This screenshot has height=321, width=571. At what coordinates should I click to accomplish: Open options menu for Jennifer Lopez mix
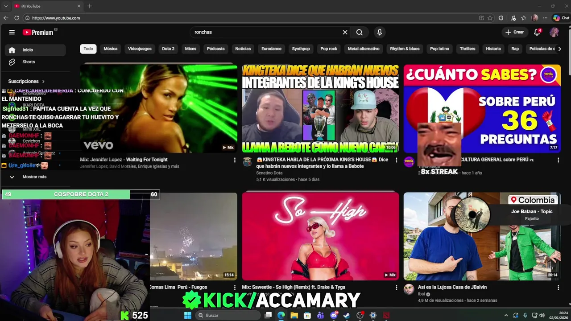(x=235, y=160)
